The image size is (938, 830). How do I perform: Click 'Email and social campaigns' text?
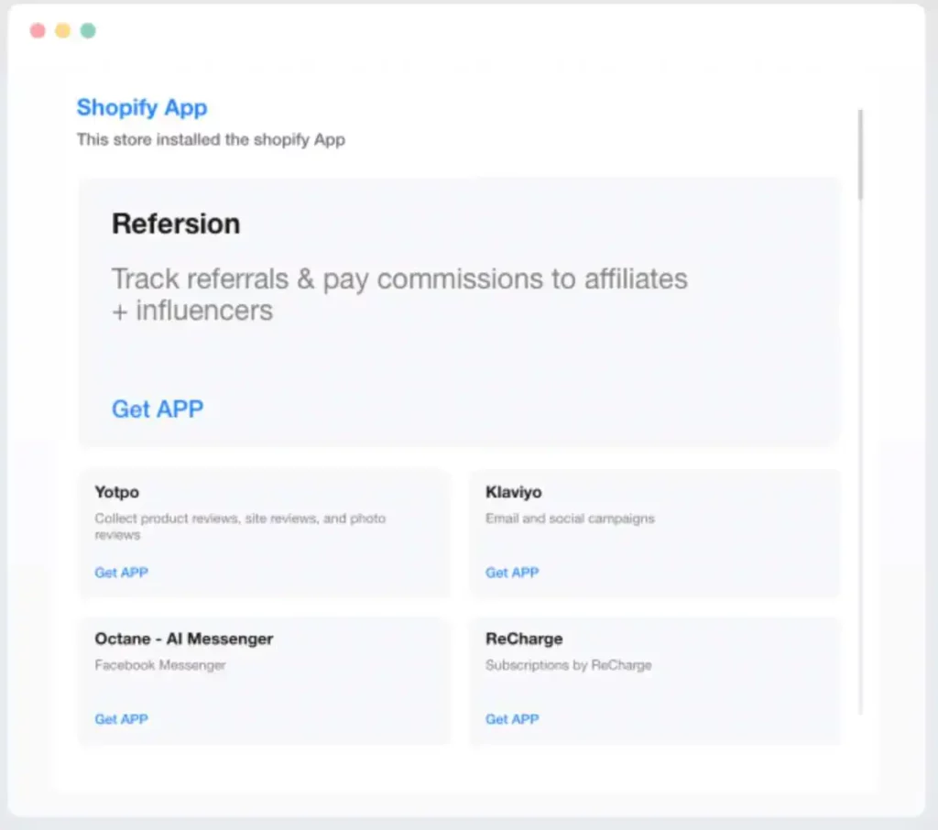pos(570,519)
